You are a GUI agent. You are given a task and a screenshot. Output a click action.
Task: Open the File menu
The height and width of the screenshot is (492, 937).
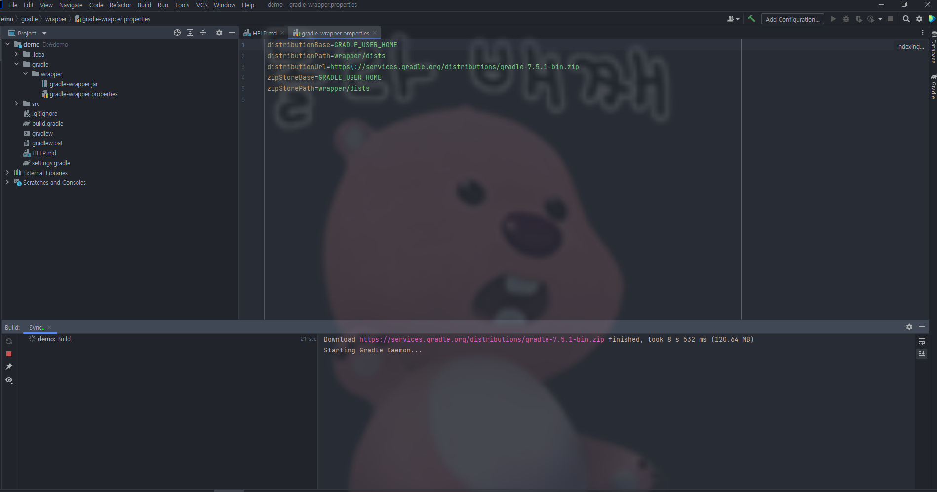[13, 5]
